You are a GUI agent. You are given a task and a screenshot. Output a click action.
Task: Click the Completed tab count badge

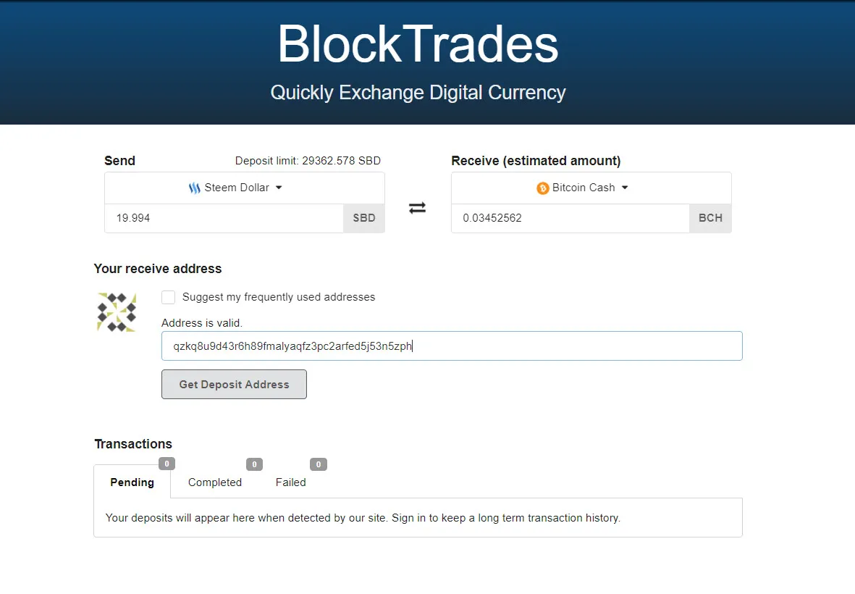pos(254,464)
